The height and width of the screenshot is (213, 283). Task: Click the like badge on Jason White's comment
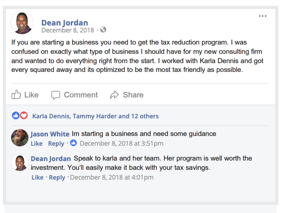74,143
